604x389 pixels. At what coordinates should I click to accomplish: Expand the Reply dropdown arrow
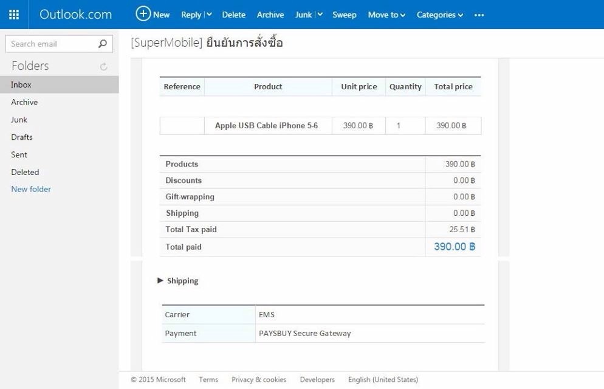(x=209, y=15)
